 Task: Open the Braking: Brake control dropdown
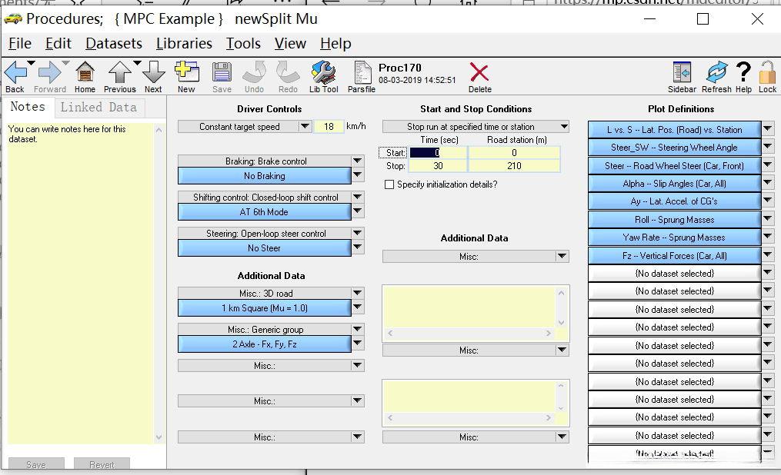pos(357,161)
